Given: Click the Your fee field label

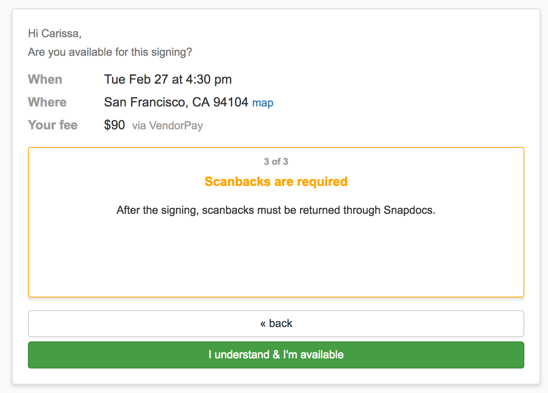Looking at the screenshot, I should pos(52,125).
